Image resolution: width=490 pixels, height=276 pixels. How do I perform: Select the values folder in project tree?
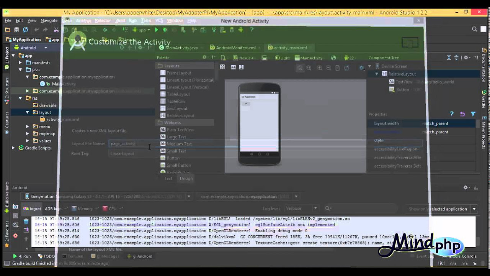pos(42,141)
